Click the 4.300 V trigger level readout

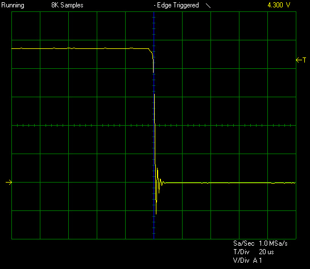(279, 5)
